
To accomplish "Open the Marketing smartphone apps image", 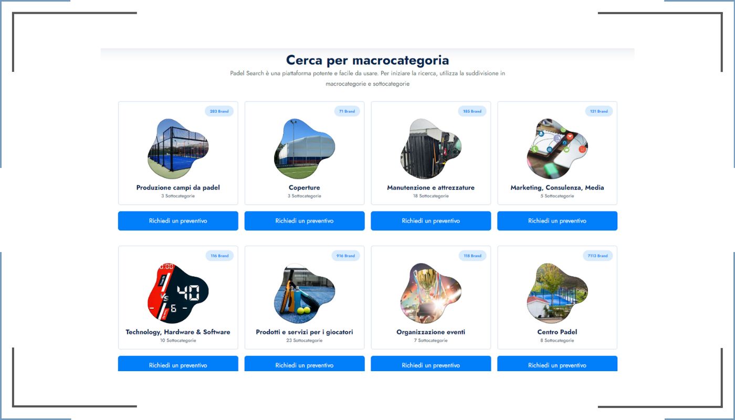I will (x=558, y=149).
